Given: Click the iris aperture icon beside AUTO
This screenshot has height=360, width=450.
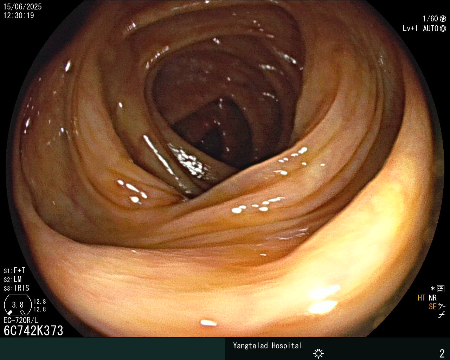Looking at the screenshot, I should [x=443, y=28].
